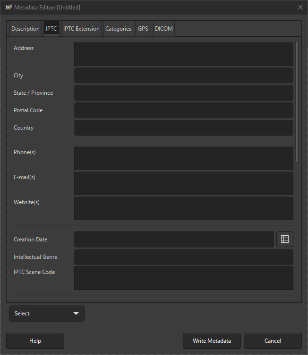Open the Creation Date calendar picker
308x355 pixels.
coord(284,239)
